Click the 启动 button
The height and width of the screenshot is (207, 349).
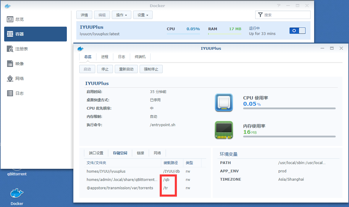[87, 69]
